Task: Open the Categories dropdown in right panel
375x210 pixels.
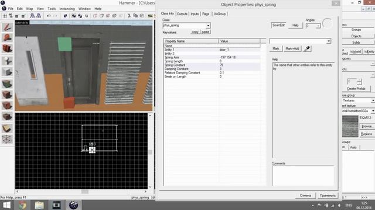Action: (x=358, y=64)
